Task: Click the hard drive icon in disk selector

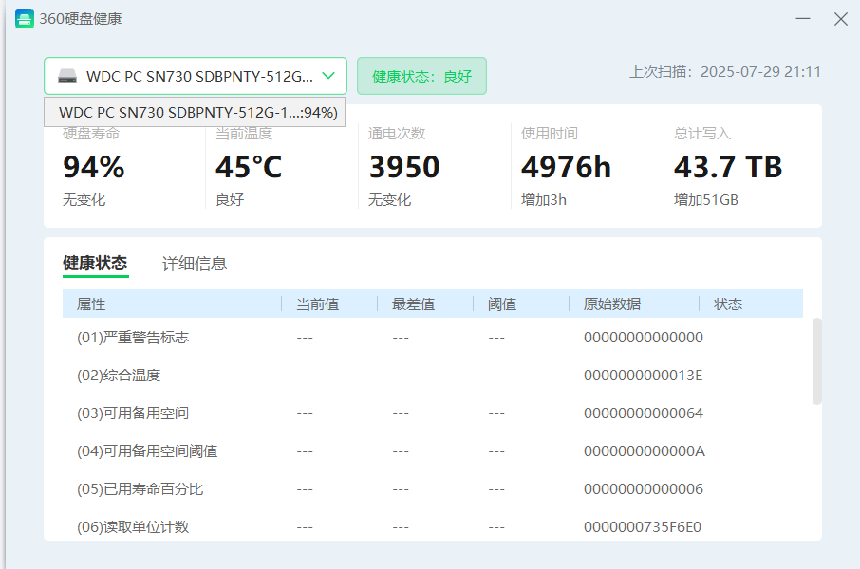Action: pos(66,76)
